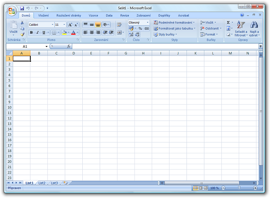Viewport: 270px width, 198px height.
Task: Switch to the Data tab
Action: (x=109, y=15)
